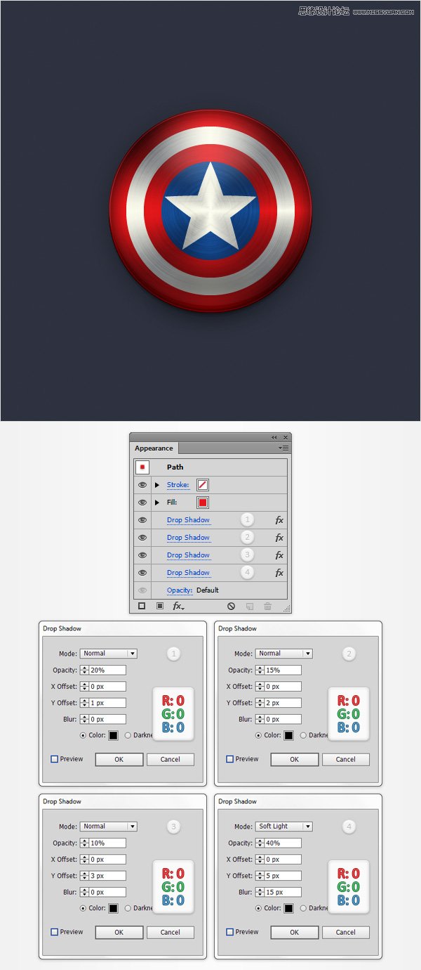
Task: Open the Soft Light mode dropdown
Action: (x=283, y=827)
